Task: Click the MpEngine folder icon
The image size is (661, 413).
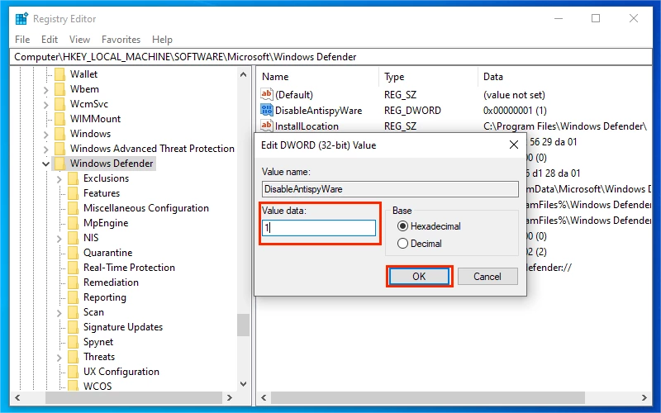Action: tap(74, 223)
